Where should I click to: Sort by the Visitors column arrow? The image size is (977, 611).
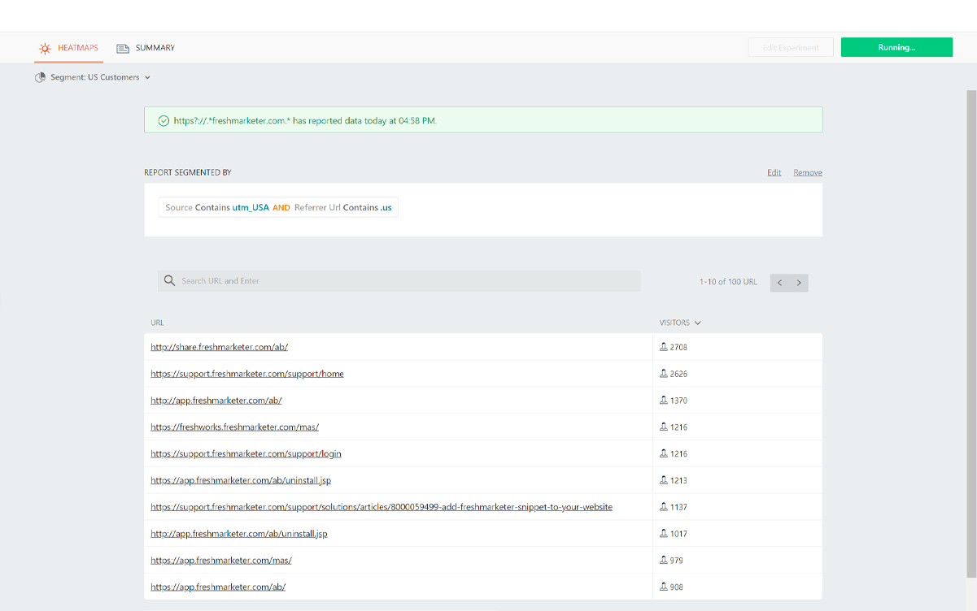pos(698,323)
